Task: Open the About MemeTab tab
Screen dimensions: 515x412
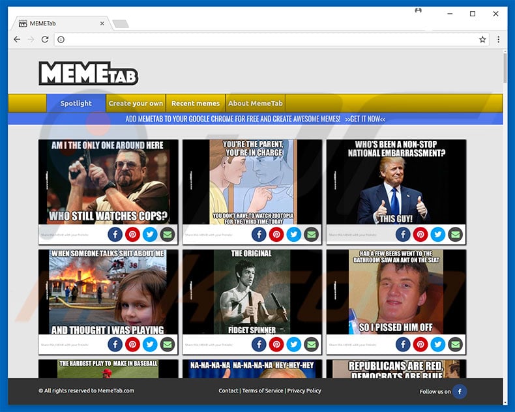Action: pos(256,103)
